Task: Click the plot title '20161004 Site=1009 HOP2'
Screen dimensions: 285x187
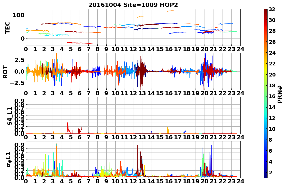Action: point(133,5)
